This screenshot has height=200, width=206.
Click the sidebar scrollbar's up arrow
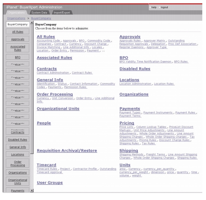pos(32,23)
